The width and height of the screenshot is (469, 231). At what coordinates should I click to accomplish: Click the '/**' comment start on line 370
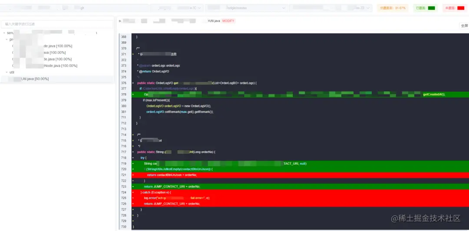coord(138,49)
